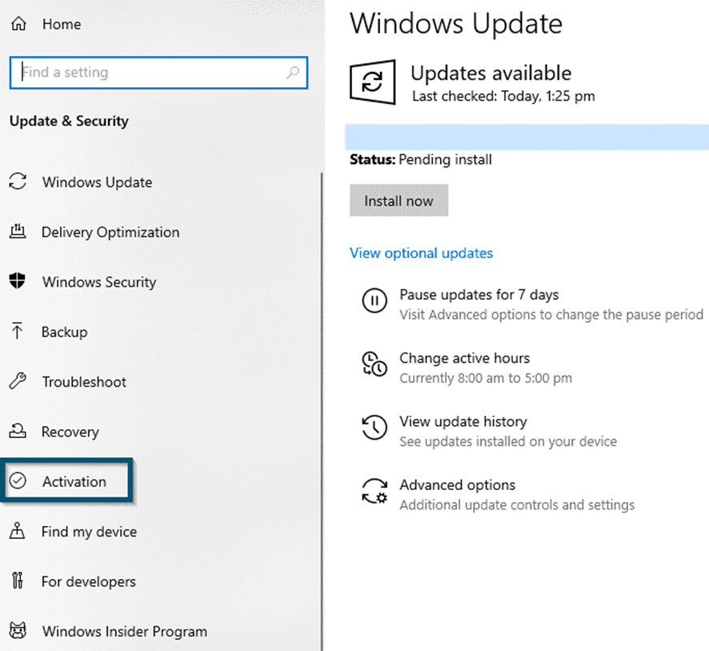Click Last checked: Today, 1:25 pm text
The image size is (709, 651).
pos(503,96)
